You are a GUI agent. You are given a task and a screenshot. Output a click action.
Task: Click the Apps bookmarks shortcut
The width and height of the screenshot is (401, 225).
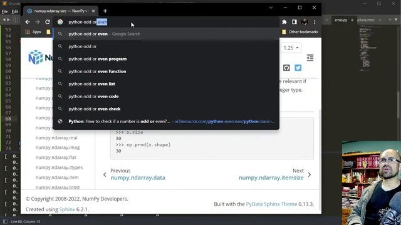[x=33, y=32]
